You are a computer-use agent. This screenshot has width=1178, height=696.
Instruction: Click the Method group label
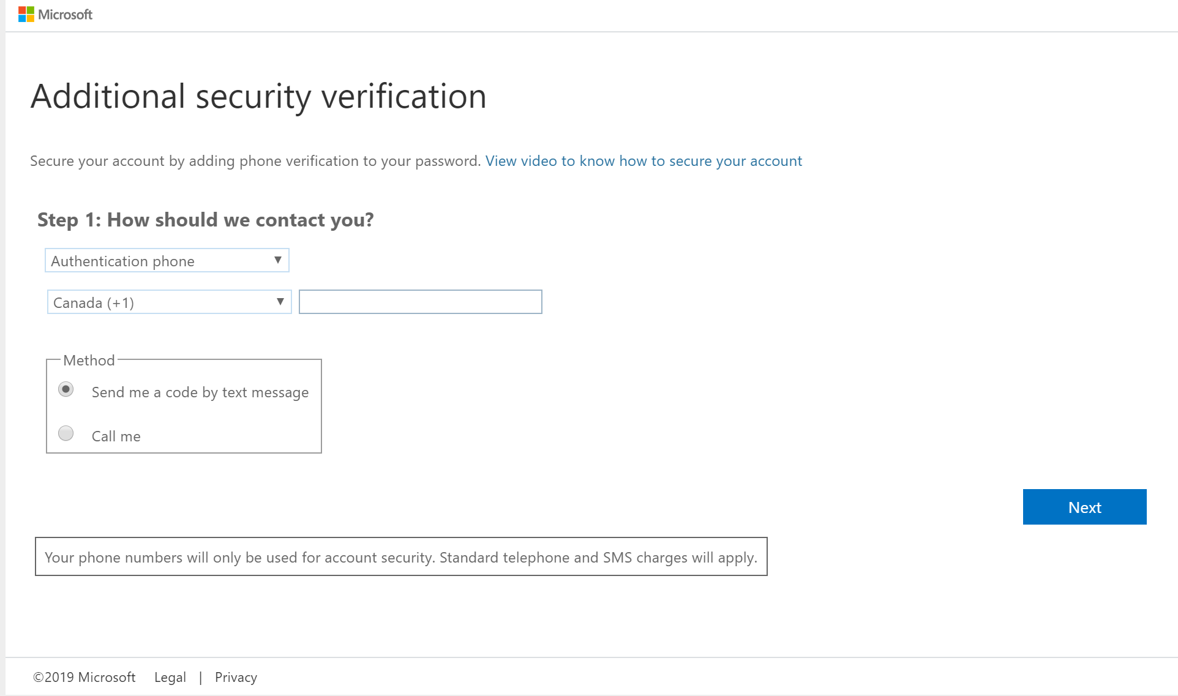[x=89, y=361]
